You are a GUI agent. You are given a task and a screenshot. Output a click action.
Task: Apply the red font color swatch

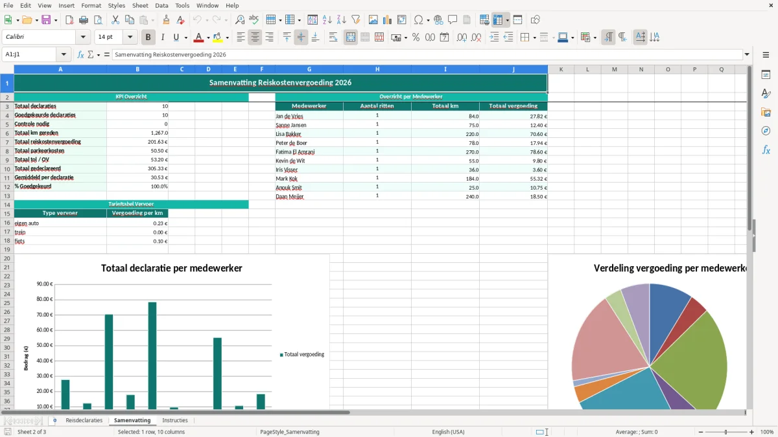click(x=199, y=38)
